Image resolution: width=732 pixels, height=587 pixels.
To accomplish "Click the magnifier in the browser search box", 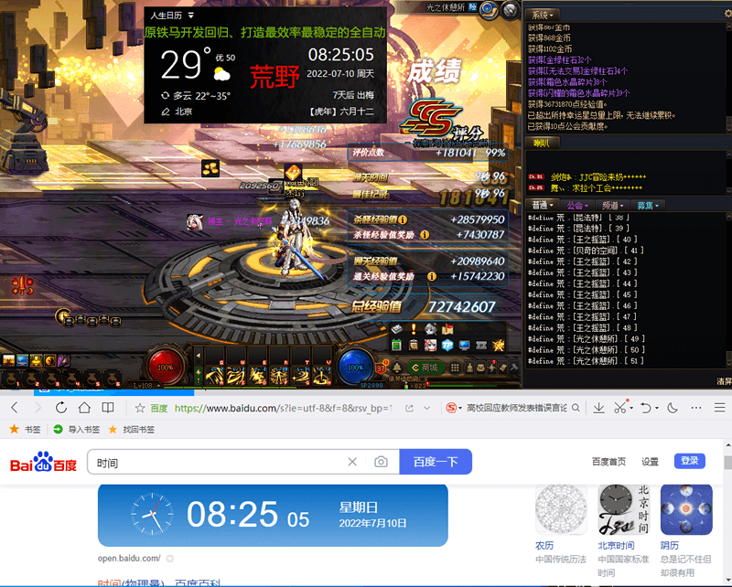I will click(576, 409).
